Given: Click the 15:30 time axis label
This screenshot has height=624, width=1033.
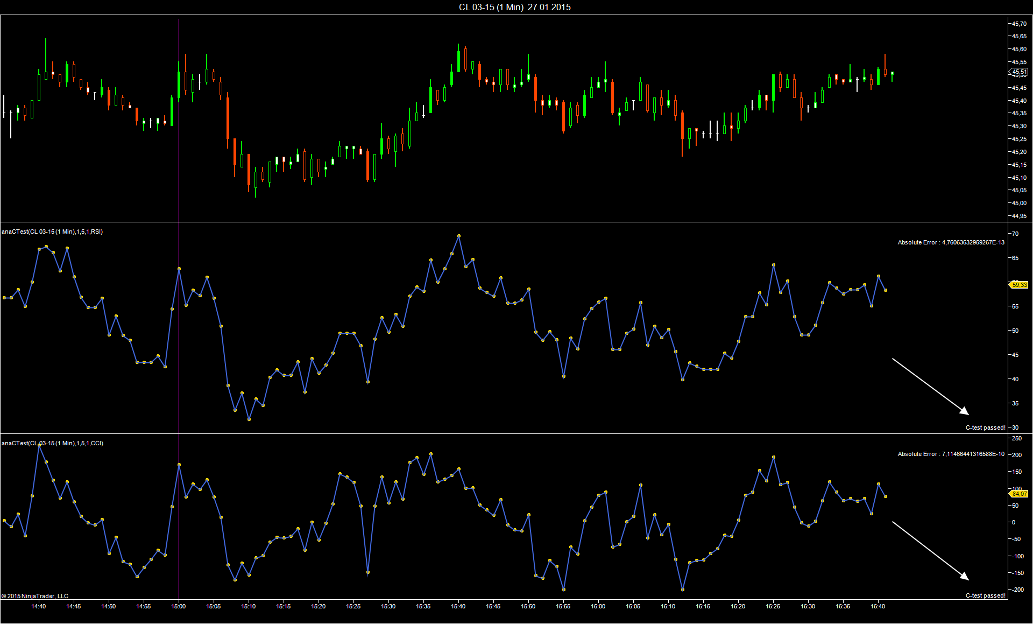Looking at the screenshot, I should tap(388, 606).
